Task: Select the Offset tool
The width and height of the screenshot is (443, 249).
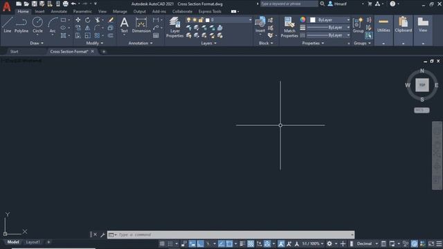Action: tap(111, 35)
